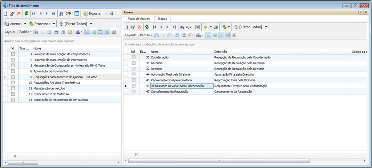Select the Etapas tab
372x168 pixels.
coord(162,19)
